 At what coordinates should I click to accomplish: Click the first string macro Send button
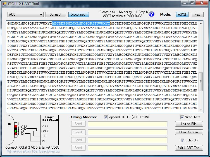click(x=78, y=124)
